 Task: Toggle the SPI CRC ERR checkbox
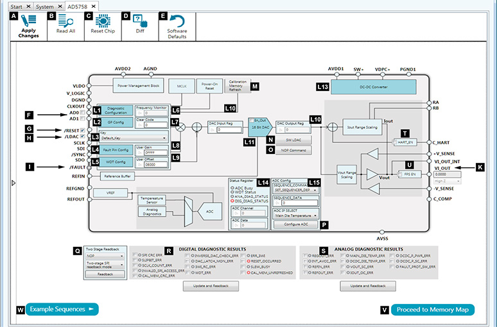click(135, 255)
